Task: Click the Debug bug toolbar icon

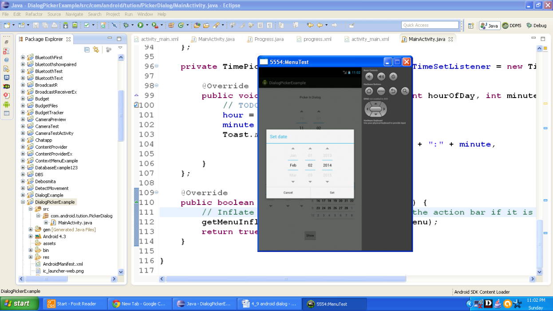Action: coord(126,25)
